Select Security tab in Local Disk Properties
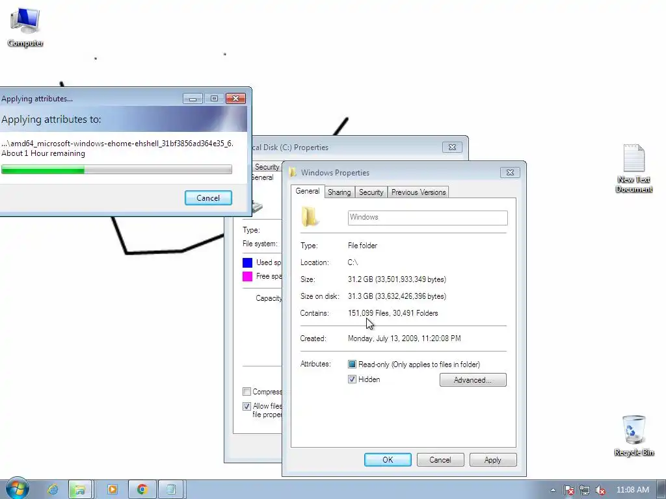 click(x=266, y=167)
